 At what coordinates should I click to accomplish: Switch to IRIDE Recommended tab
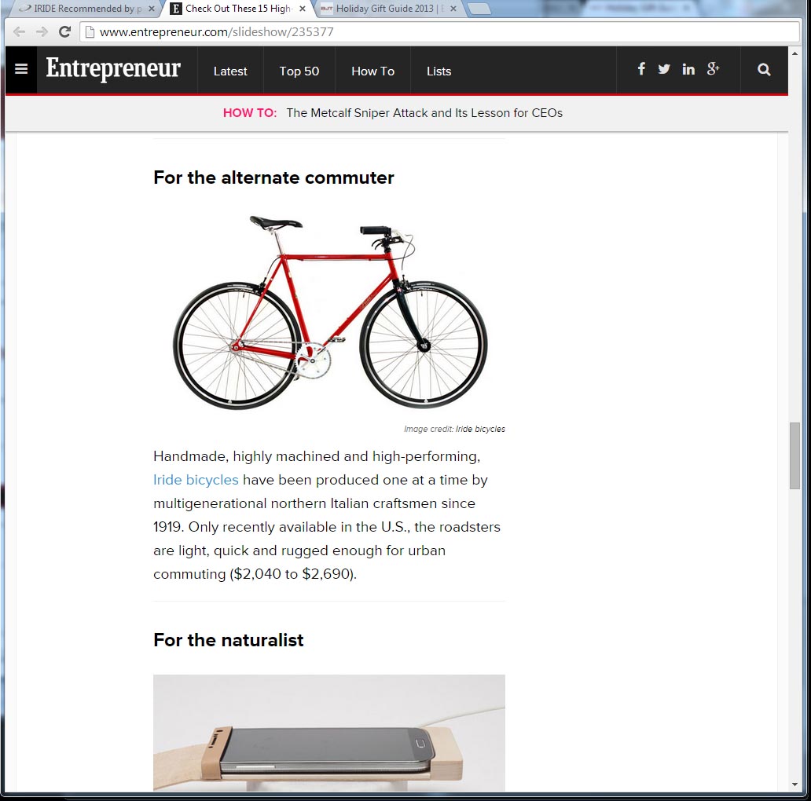(83, 9)
